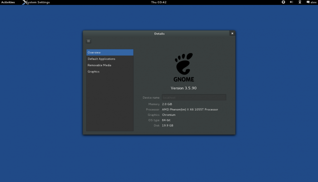Click the memory value 2.0 GiB
318x182 pixels.
pyautogui.click(x=167, y=104)
